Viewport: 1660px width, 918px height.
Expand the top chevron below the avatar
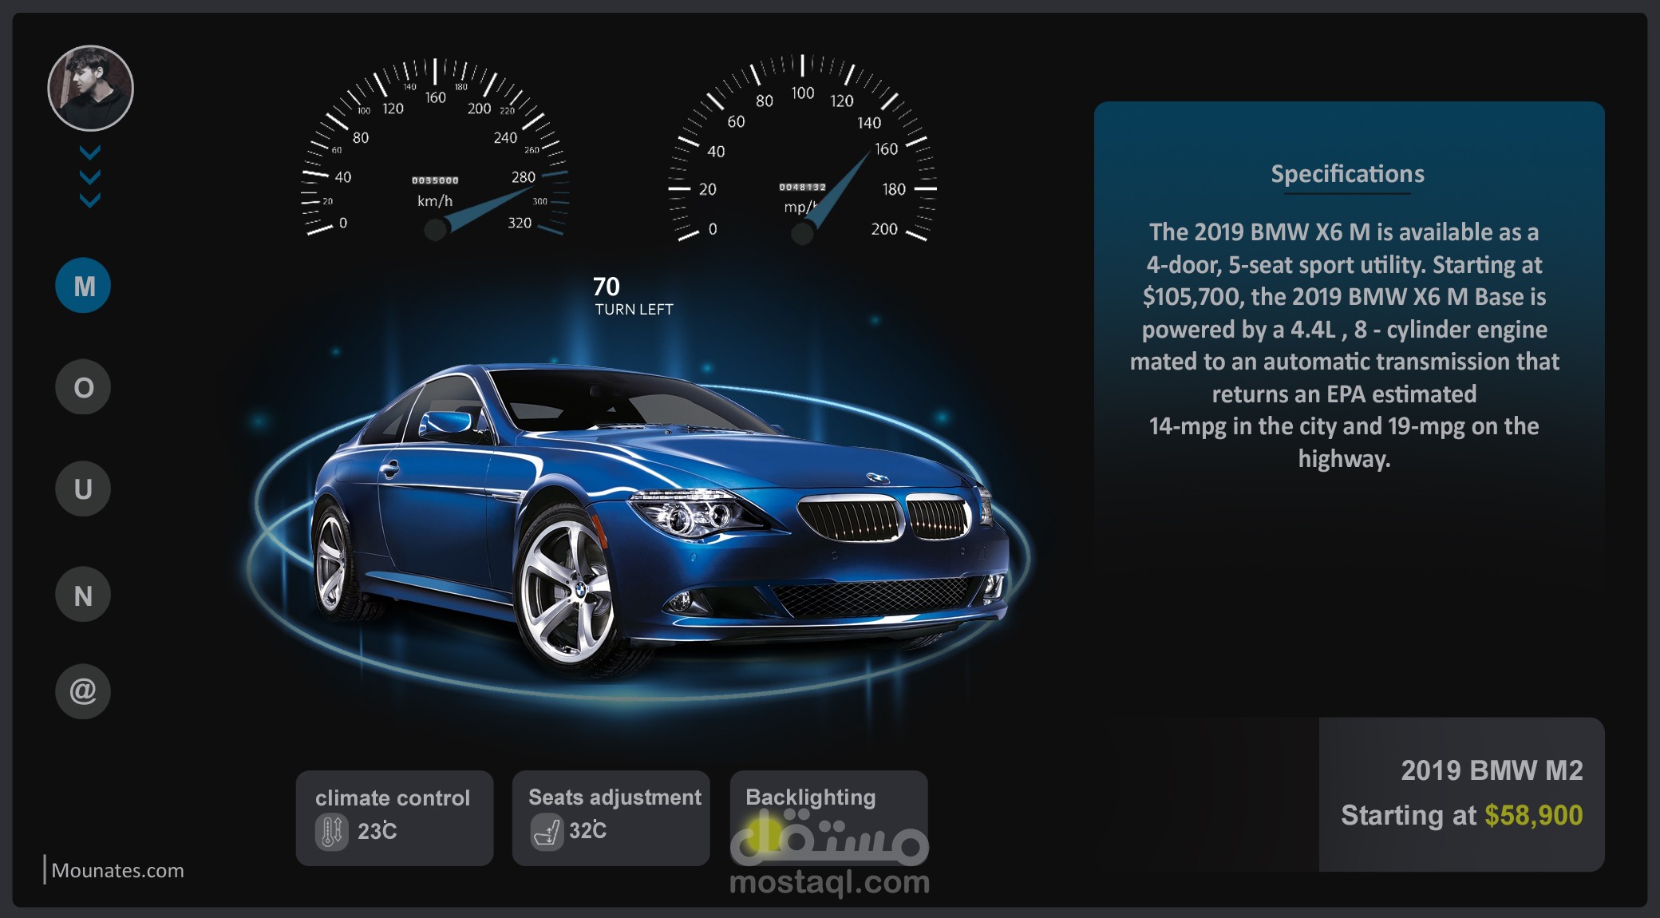(90, 152)
